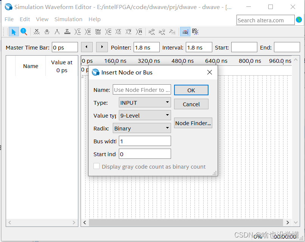Open the Node Finder
The height and width of the screenshot is (242, 305).
193,123
